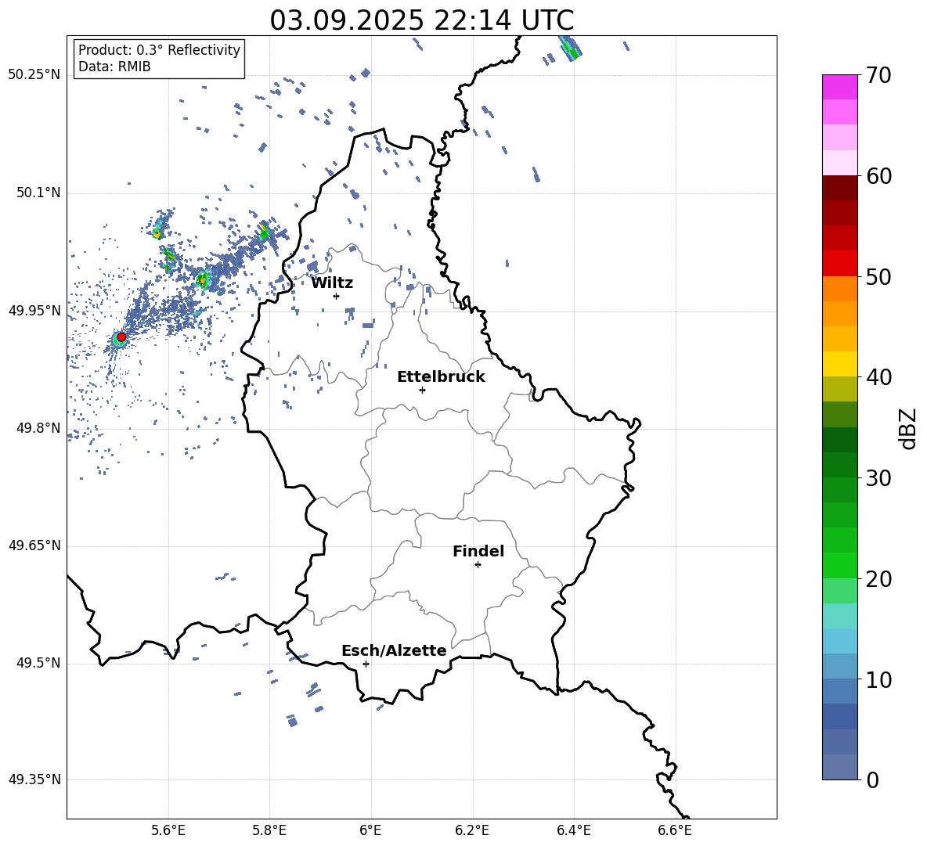Click 'Product: 0.3° Reflectivity' text

click(x=159, y=50)
